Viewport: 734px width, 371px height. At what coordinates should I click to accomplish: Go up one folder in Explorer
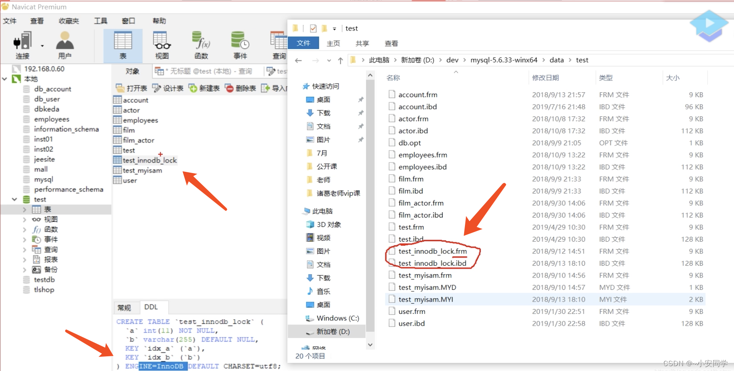pos(340,60)
